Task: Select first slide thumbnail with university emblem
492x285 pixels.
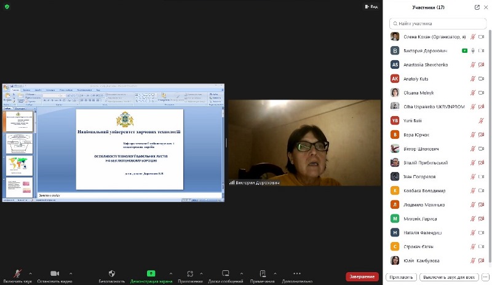Action: coord(19,122)
